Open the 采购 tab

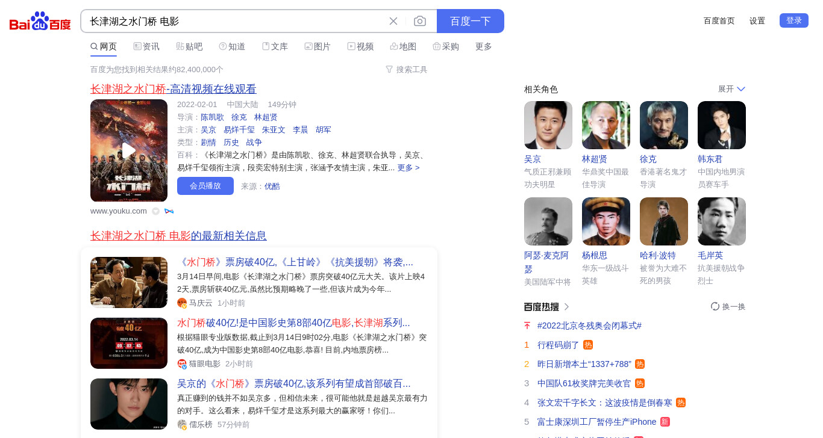(x=446, y=46)
